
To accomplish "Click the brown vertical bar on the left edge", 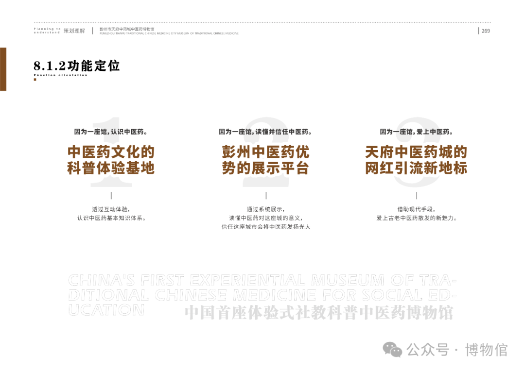I will [x=3, y=69].
